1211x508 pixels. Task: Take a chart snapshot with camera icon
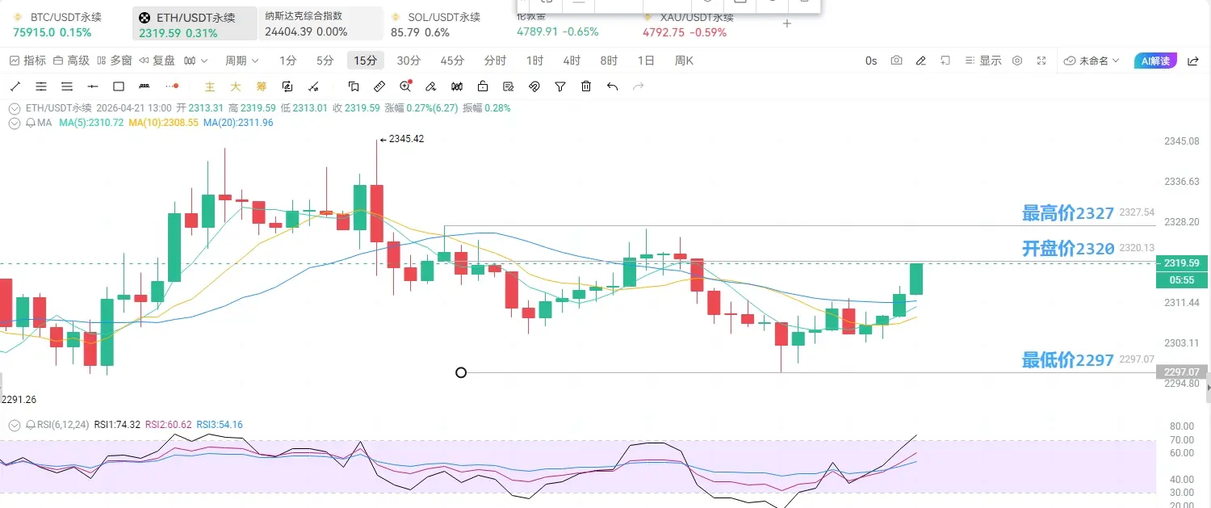(896, 61)
